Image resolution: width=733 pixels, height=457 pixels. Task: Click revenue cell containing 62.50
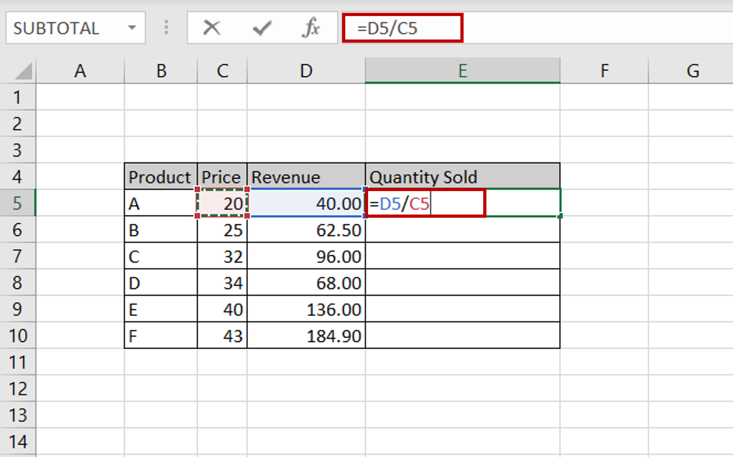[306, 230]
